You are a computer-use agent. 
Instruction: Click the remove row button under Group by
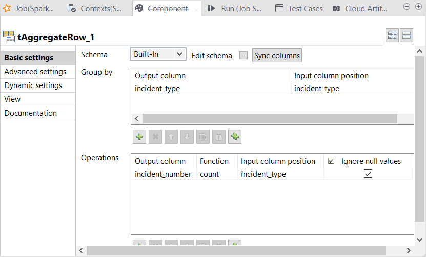155,137
